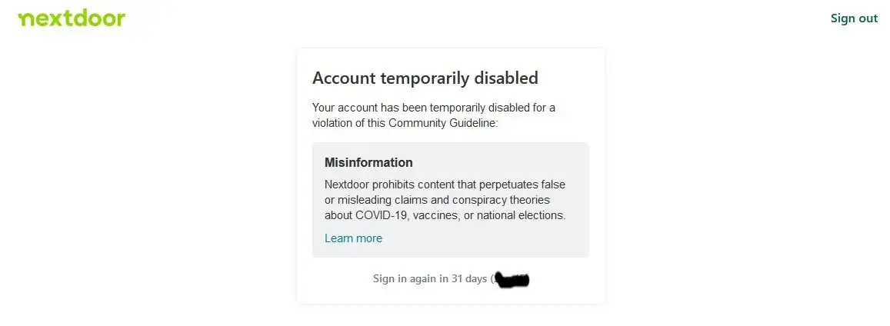Click the house-shaped "n" in the Nextdoor logo
The height and width of the screenshot is (326, 890).
click(26, 19)
